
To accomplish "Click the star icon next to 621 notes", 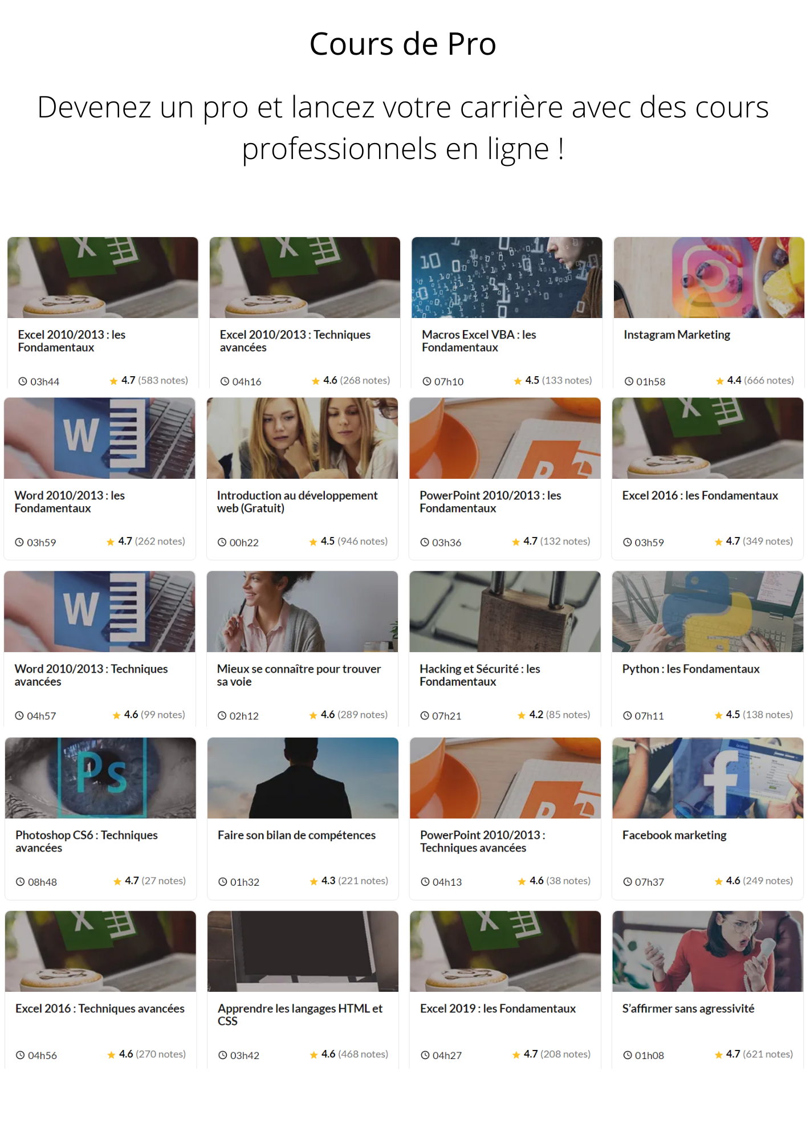I will (x=718, y=1054).
